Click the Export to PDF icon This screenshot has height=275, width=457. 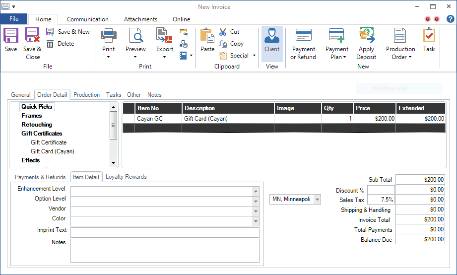tap(164, 35)
